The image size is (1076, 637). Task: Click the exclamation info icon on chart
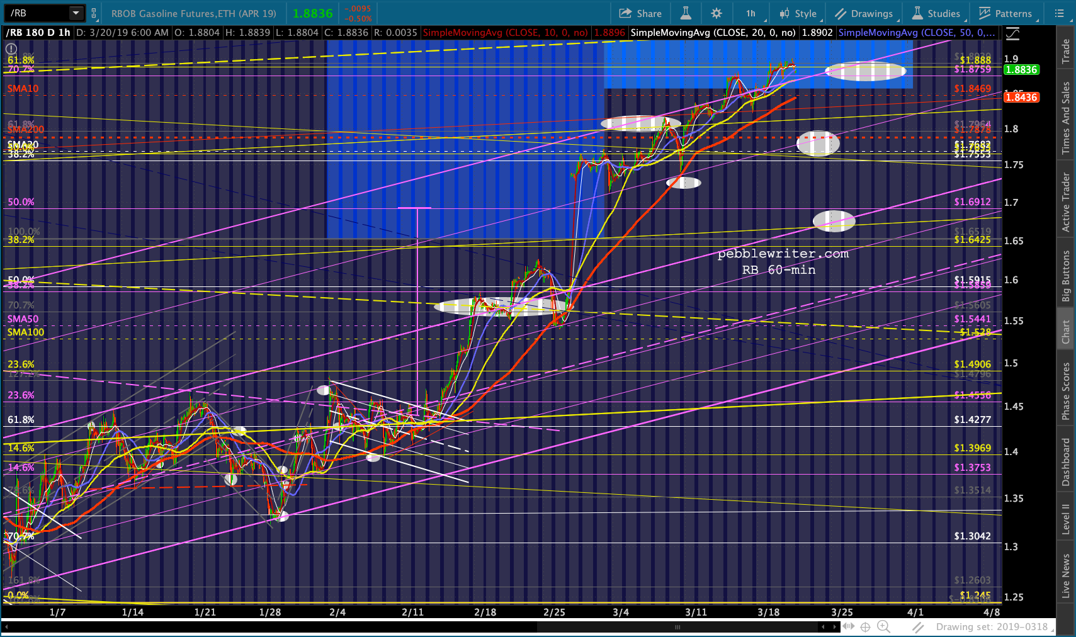click(11, 48)
